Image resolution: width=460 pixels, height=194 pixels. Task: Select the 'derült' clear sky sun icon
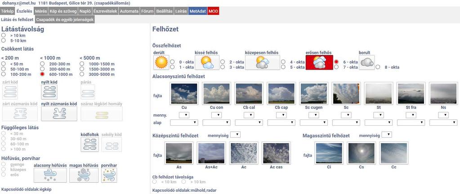(x=161, y=62)
